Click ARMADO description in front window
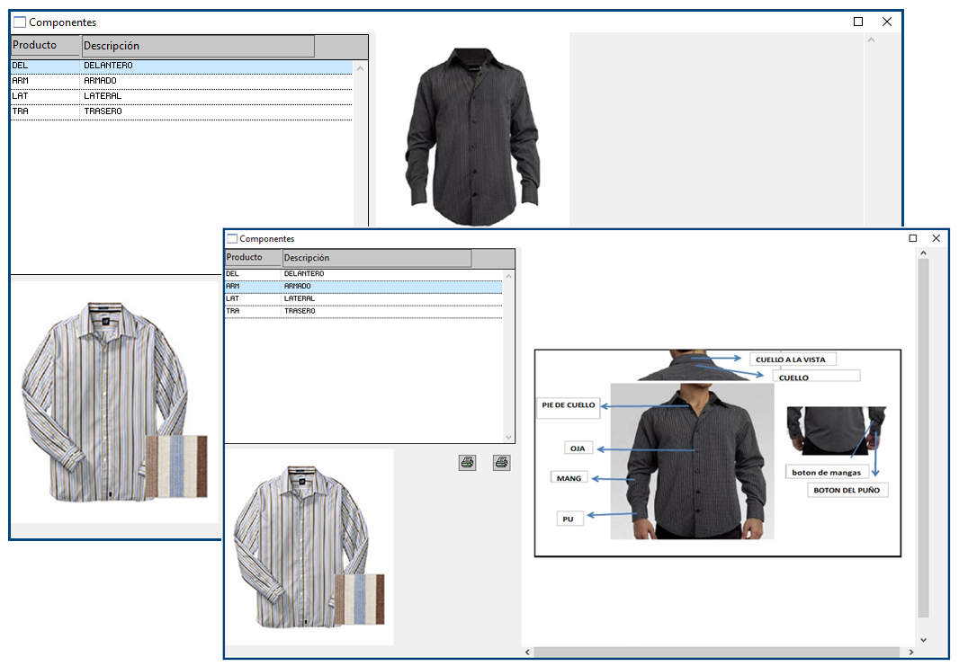959x666 pixels. (297, 286)
